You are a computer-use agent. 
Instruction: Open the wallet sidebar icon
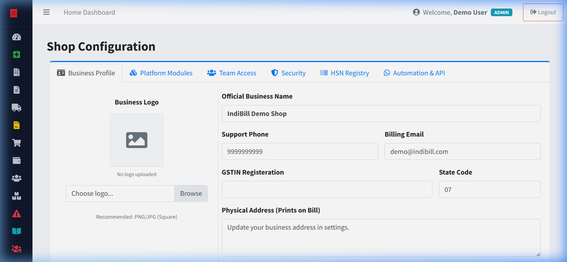[17, 160]
